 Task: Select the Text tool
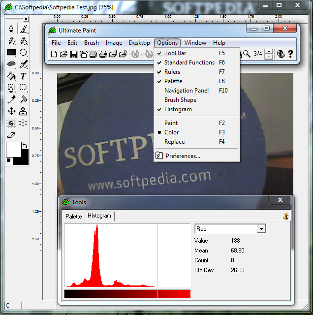[23, 76]
